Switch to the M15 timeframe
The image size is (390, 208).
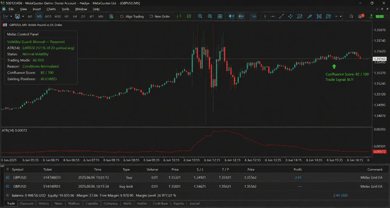click(x=48, y=16)
